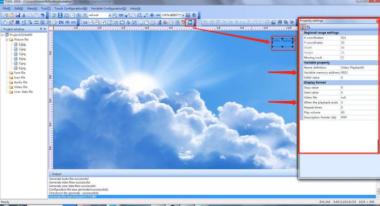The width and height of the screenshot is (380, 206).
Task: Select the highlighted Video Playback tool icon
Action: tap(190, 22)
